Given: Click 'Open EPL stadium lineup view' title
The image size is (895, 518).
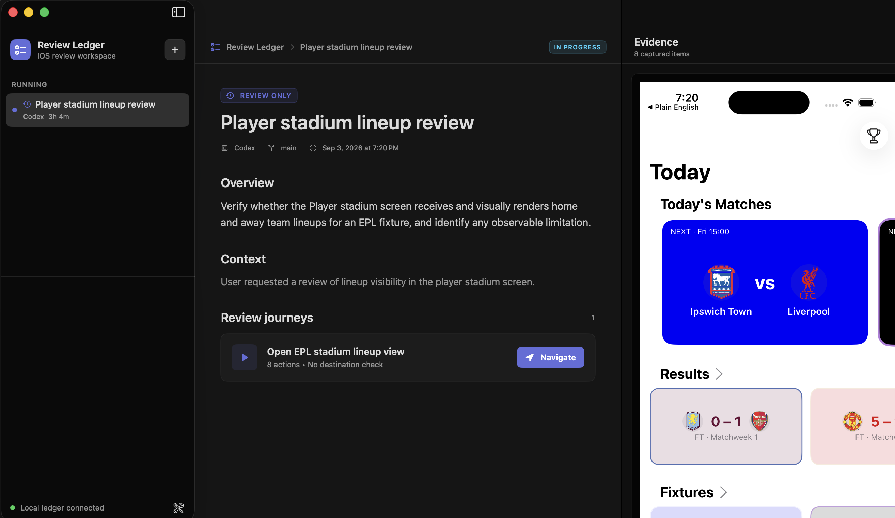Looking at the screenshot, I should [336, 352].
